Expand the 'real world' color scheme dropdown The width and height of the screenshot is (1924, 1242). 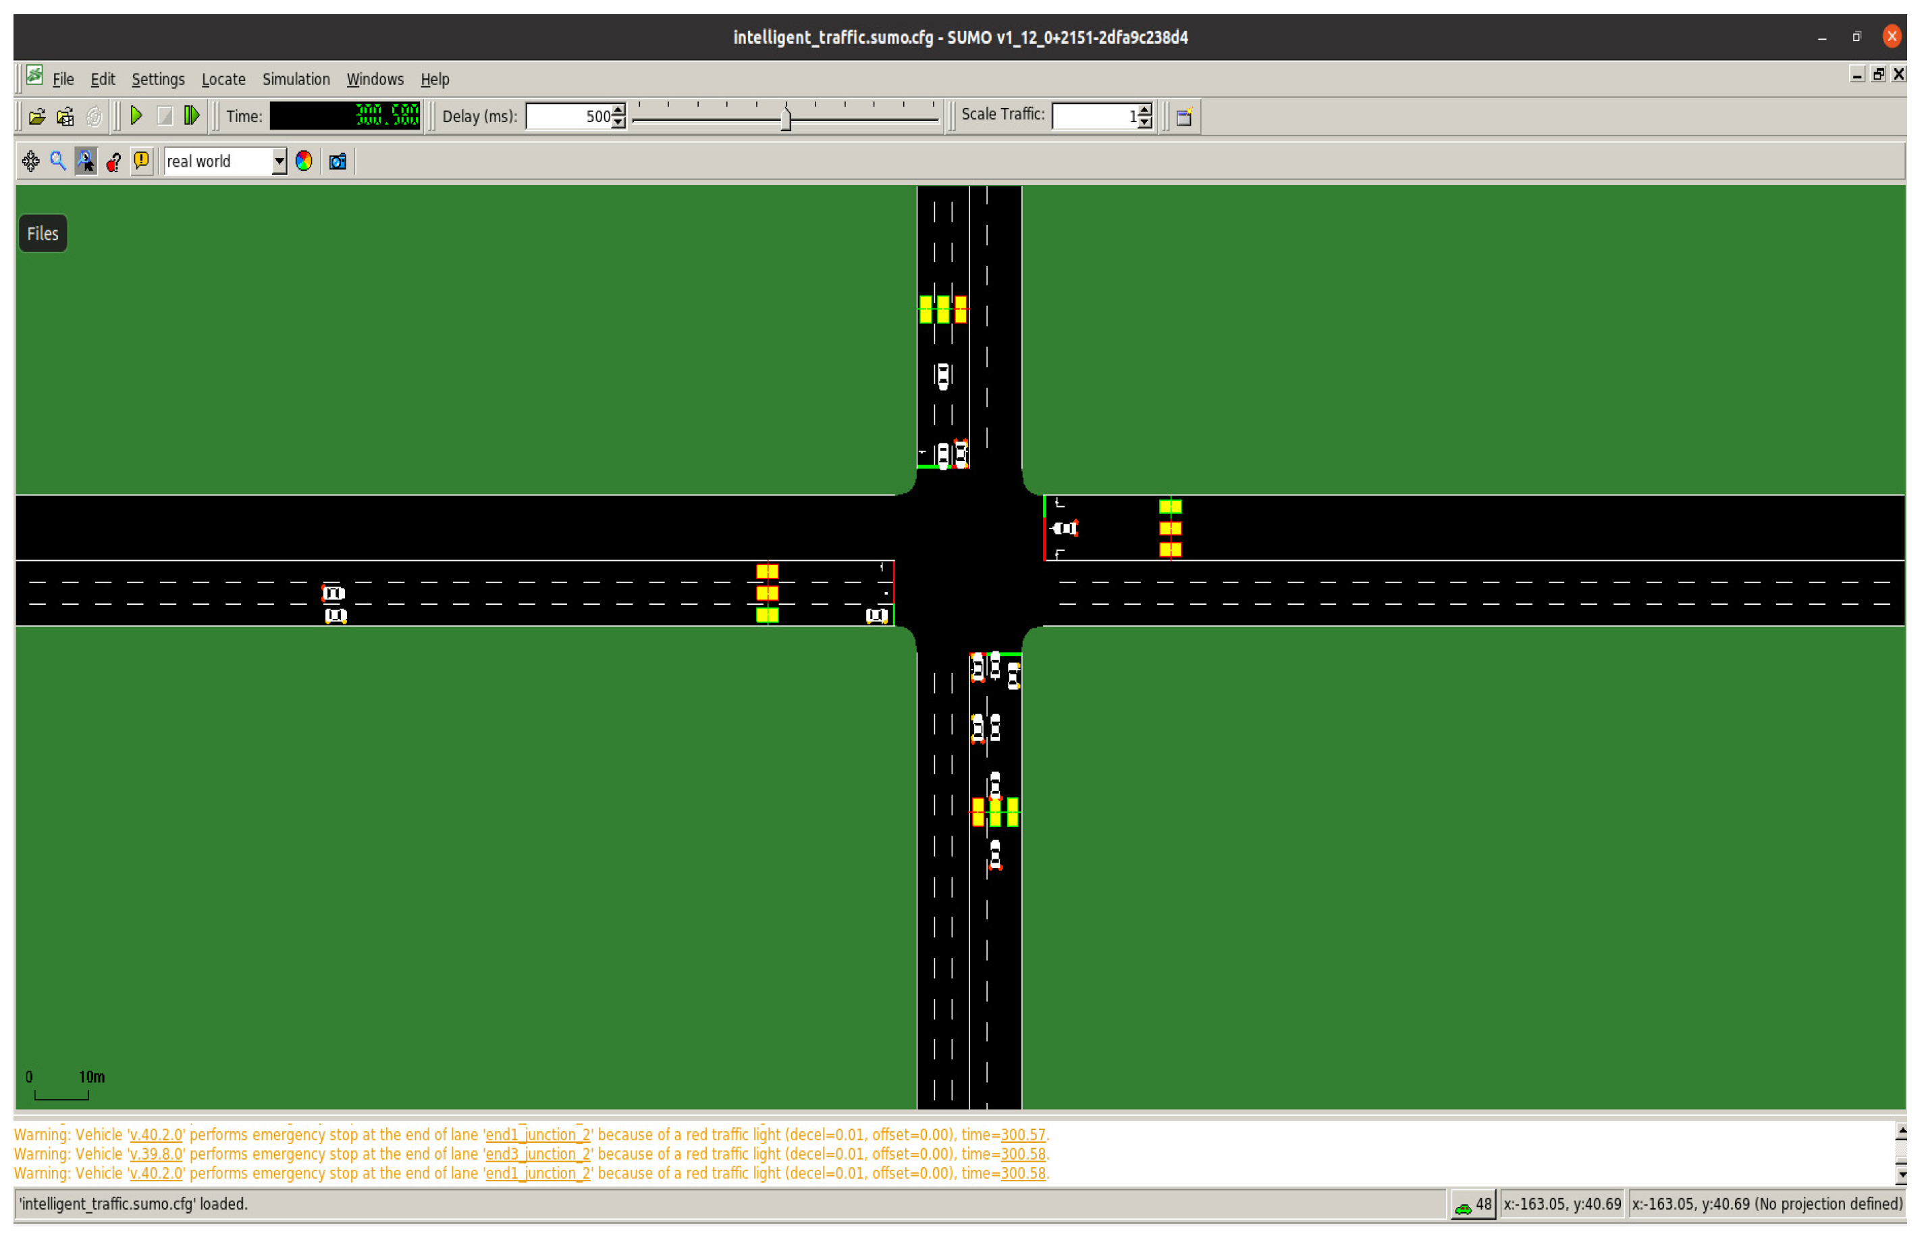[x=279, y=161]
